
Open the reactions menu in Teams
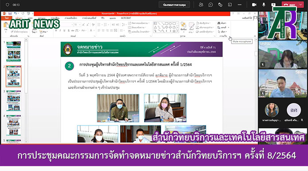pos(220,5)
